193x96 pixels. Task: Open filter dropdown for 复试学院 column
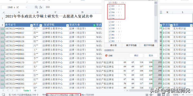click(68, 25)
